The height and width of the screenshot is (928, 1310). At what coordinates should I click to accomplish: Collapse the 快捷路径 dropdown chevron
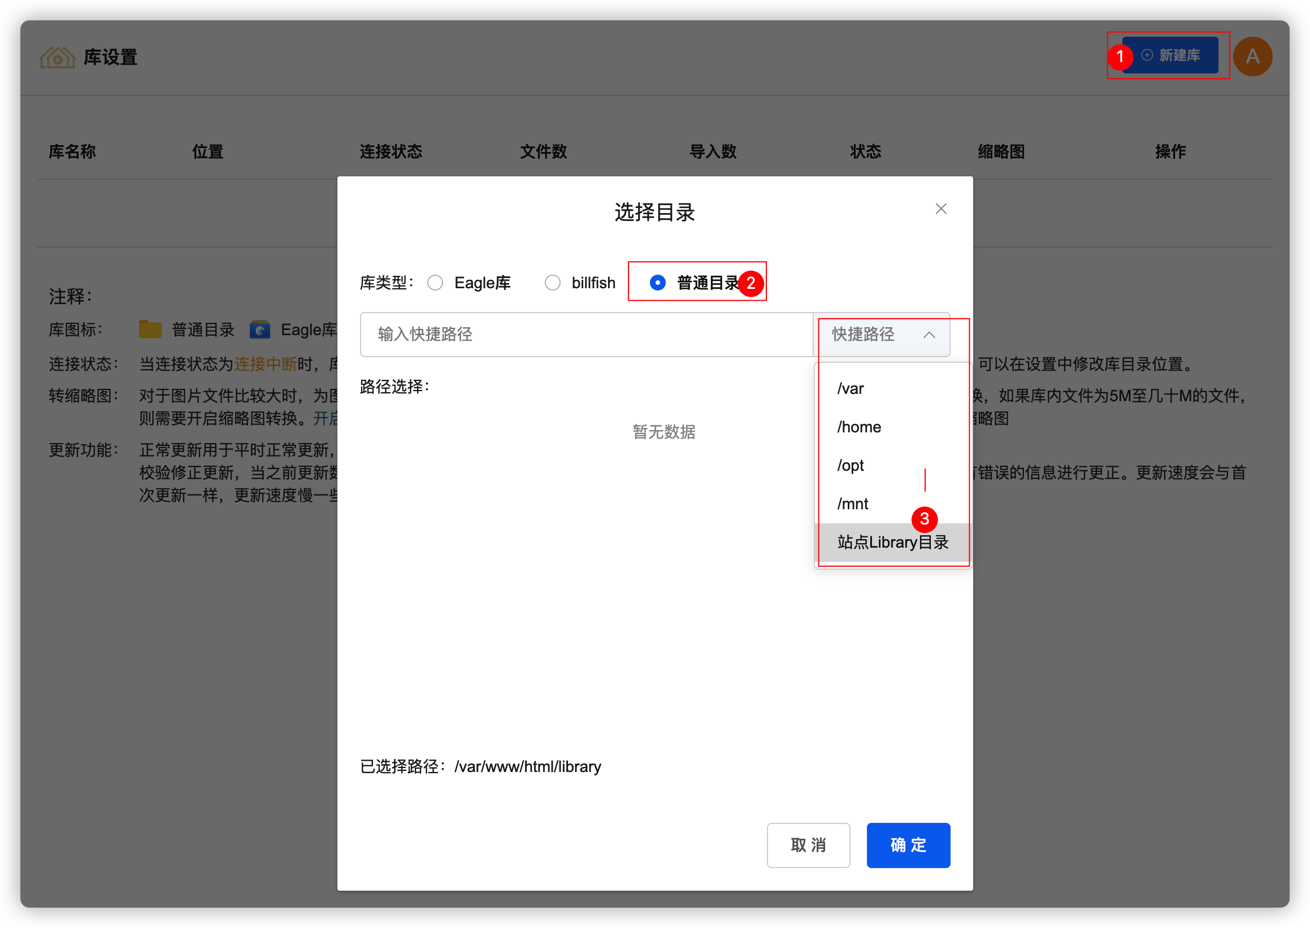(x=931, y=335)
